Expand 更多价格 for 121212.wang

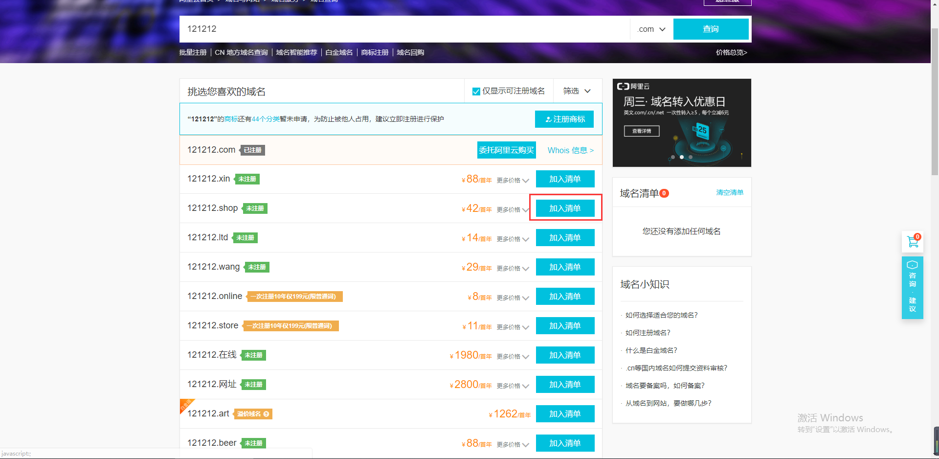513,269
